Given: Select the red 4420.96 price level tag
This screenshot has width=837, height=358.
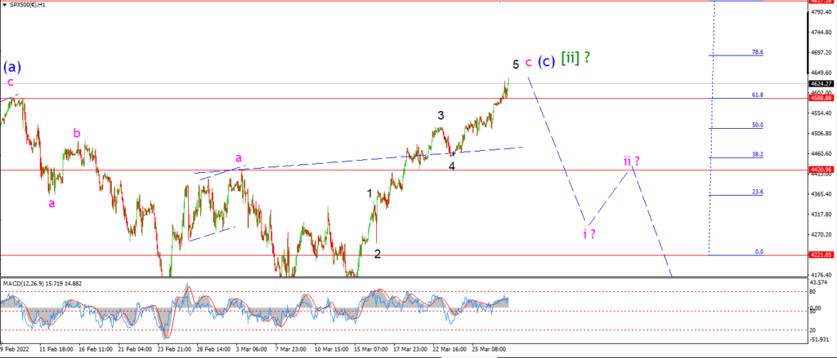Looking at the screenshot, I should [x=821, y=170].
